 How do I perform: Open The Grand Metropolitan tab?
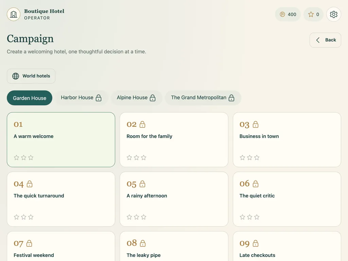coord(203,98)
